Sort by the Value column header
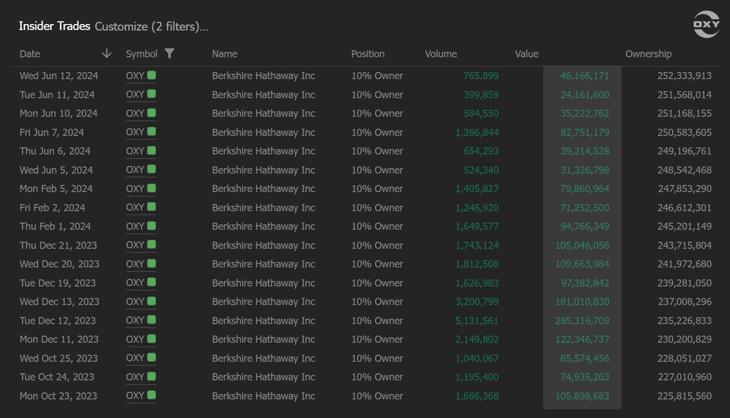730x418 pixels. [x=527, y=53]
